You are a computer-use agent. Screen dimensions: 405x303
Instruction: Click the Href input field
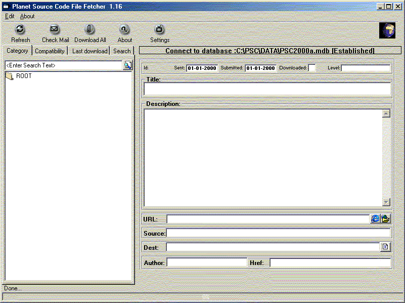330,262
